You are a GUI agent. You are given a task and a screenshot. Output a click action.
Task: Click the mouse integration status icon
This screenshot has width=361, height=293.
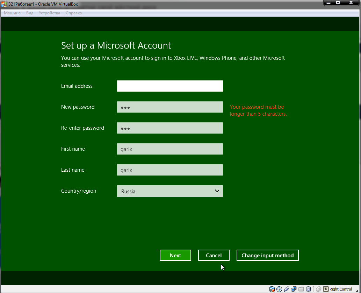click(319, 289)
